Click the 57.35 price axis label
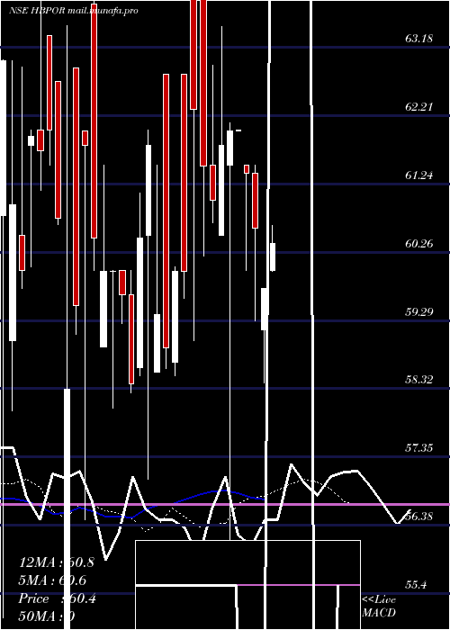Screen dimensions: 450x630 pyautogui.click(x=419, y=447)
